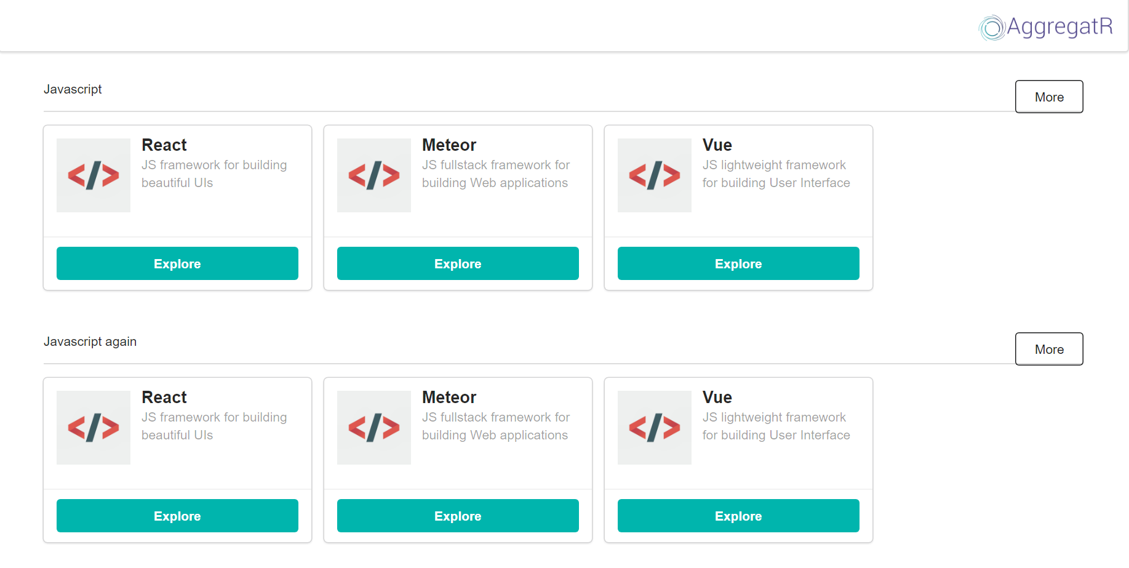Click Vue code icon in Javascript again section
This screenshot has height=568, width=1129.
(655, 428)
